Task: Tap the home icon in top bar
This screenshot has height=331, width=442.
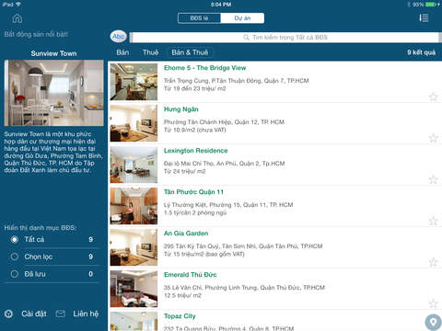Action: pos(17,18)
